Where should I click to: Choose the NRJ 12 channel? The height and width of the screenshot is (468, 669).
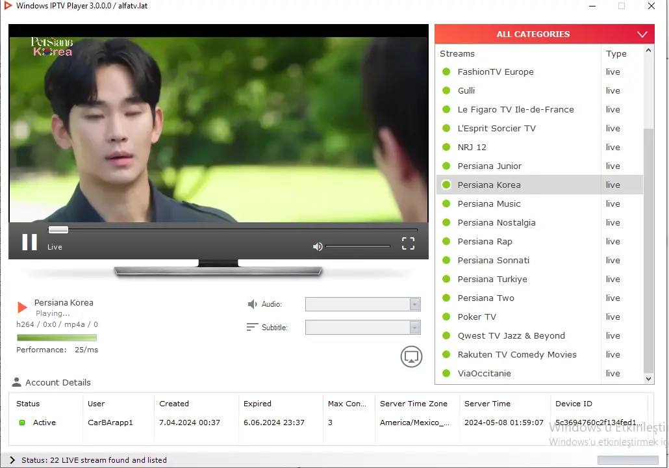tap(539, 147)
